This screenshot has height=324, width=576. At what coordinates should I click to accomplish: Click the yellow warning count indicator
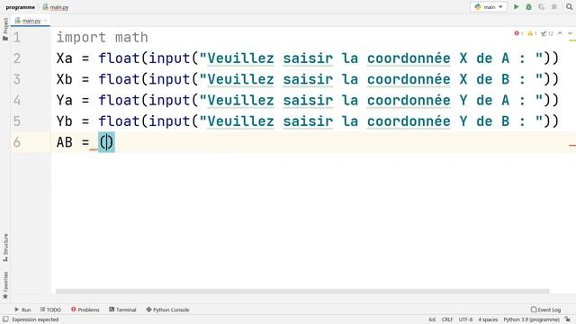point(532,33)
